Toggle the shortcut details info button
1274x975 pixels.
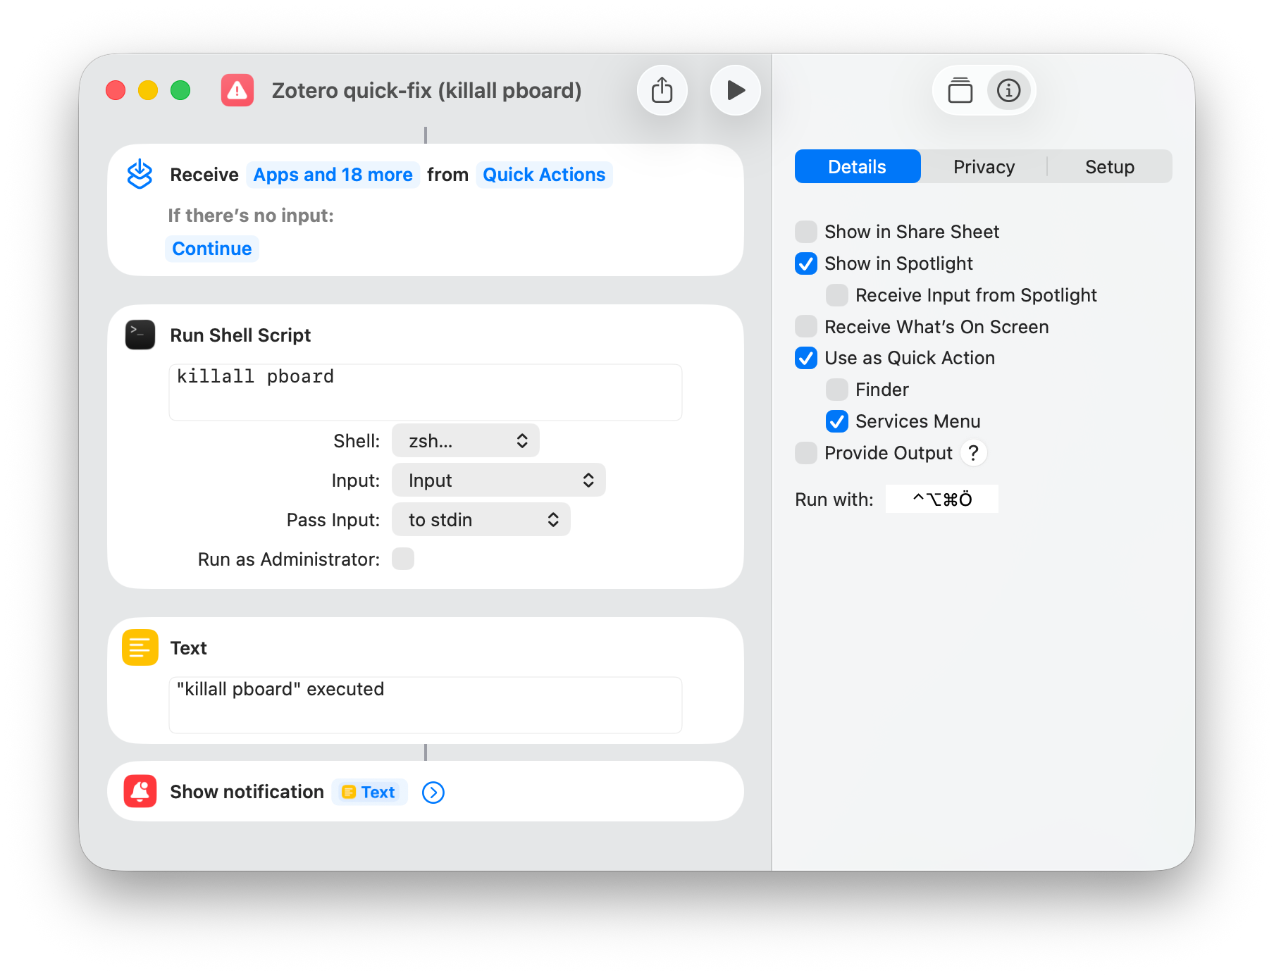[1008, 90]
